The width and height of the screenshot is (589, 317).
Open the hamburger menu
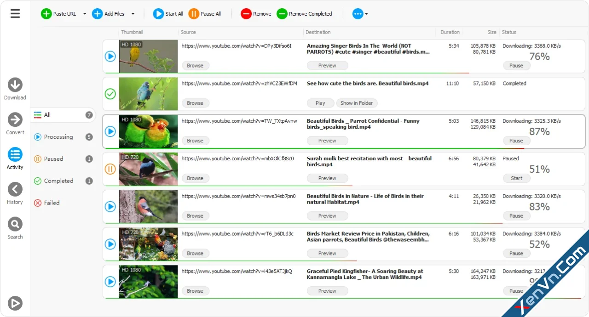[15, 13]
